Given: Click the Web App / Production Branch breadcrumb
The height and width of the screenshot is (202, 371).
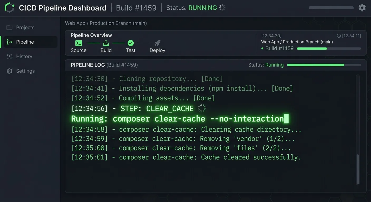Looking at the screenshot, I should 106,23.
